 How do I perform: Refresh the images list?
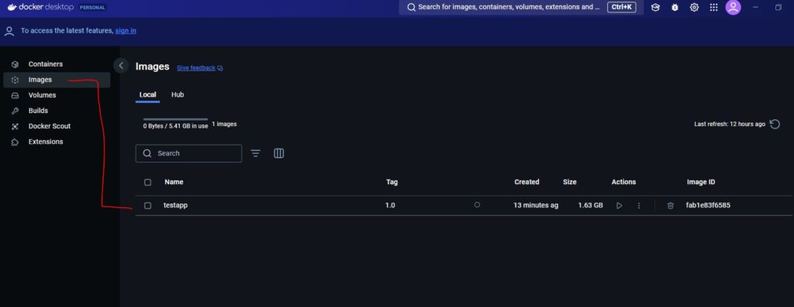click(775, 125)
